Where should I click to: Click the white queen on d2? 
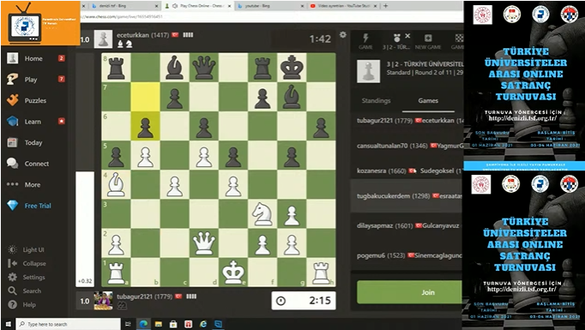[203, 243]
